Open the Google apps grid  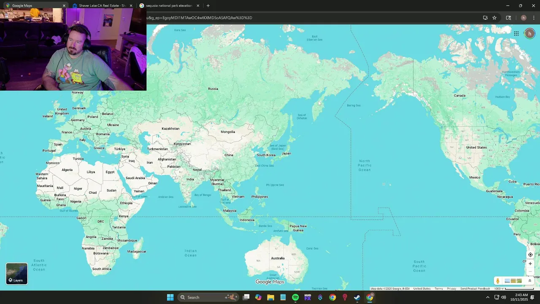(x=516, y=33)
